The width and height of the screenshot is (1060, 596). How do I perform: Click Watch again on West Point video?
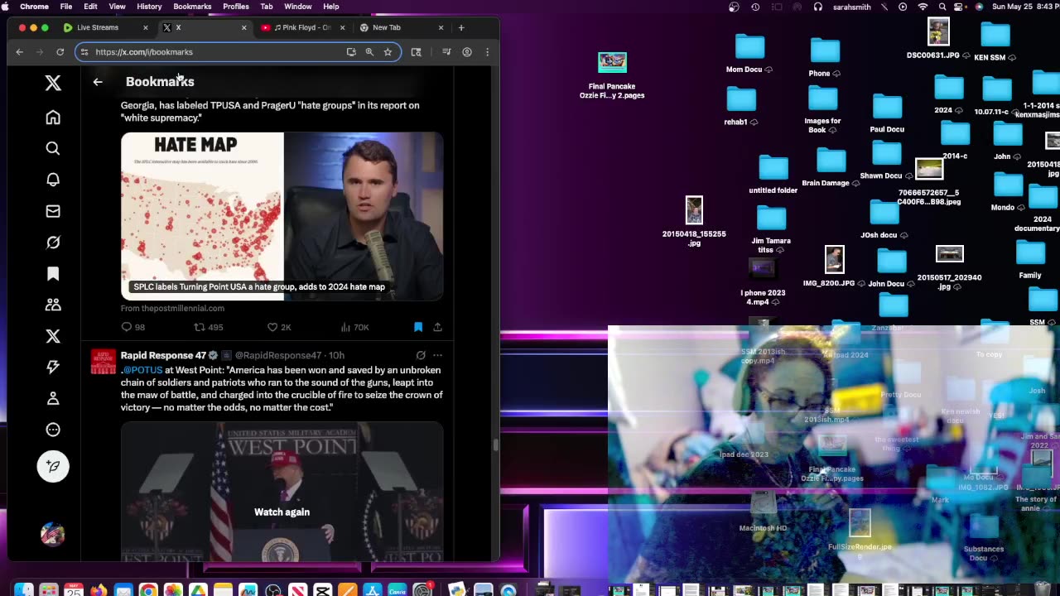(282, 512)
